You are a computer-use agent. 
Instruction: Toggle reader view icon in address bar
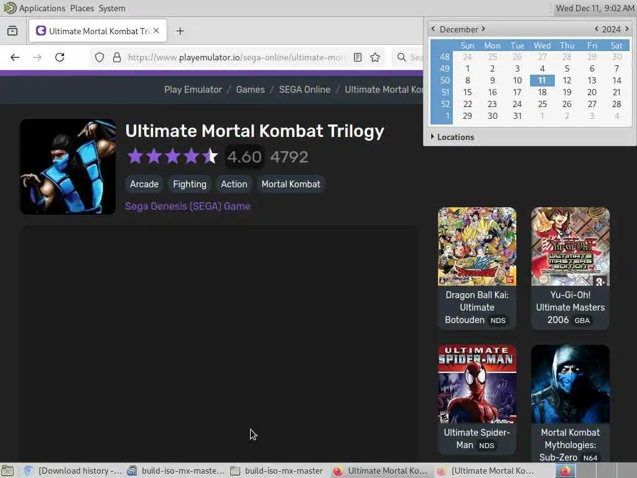[358, 57]
